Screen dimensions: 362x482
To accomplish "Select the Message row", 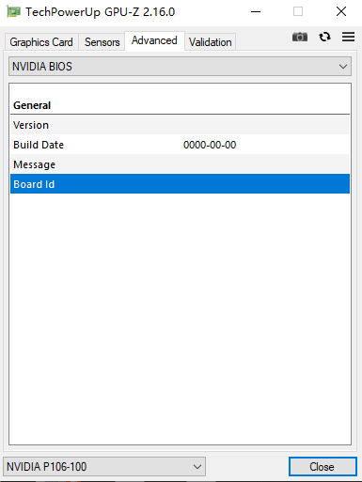I will pos(180,164).
